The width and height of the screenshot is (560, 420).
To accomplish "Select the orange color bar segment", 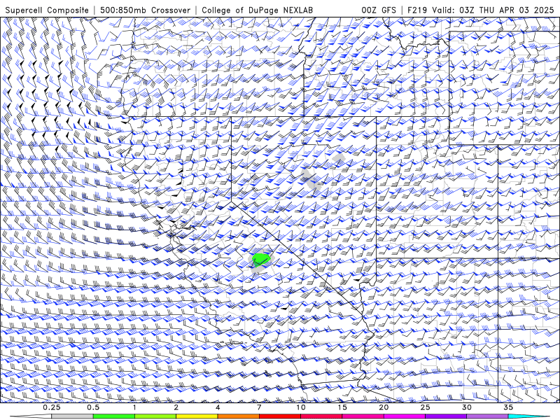I will click(238, 416).
